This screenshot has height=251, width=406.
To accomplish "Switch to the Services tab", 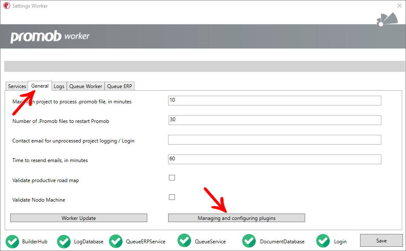I will tap(17, 86).
